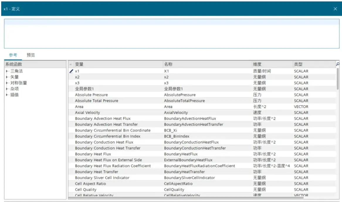Expand the 矢量 tree node
The image size is (342, 202).
pos(7,77)
